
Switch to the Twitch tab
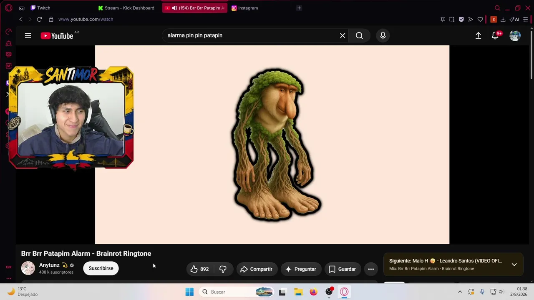coord(43,8)
